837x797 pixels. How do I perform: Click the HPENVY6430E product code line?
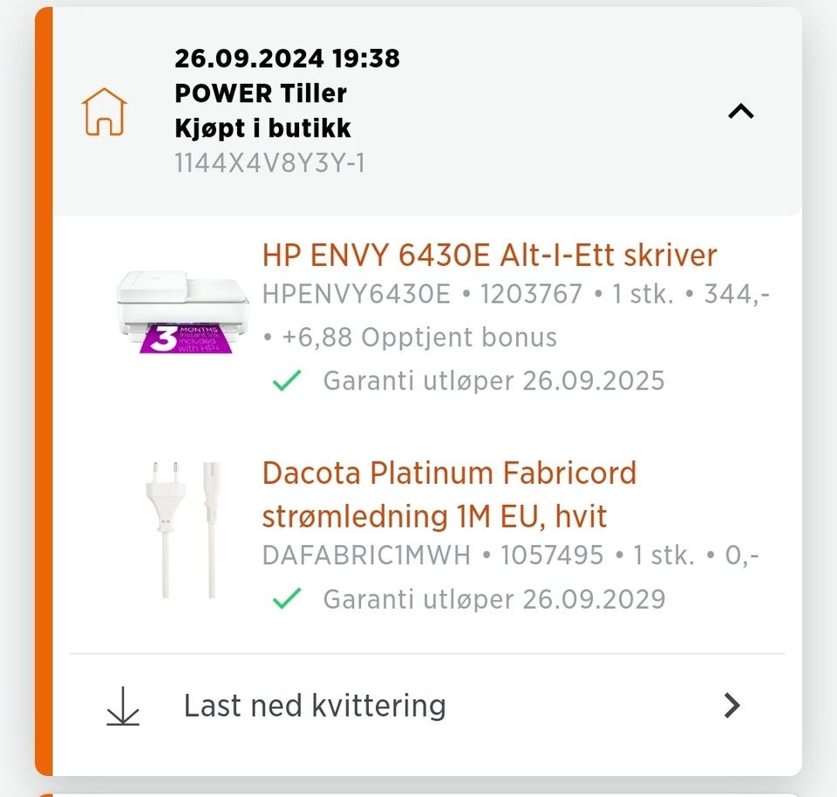click(515, 295)
